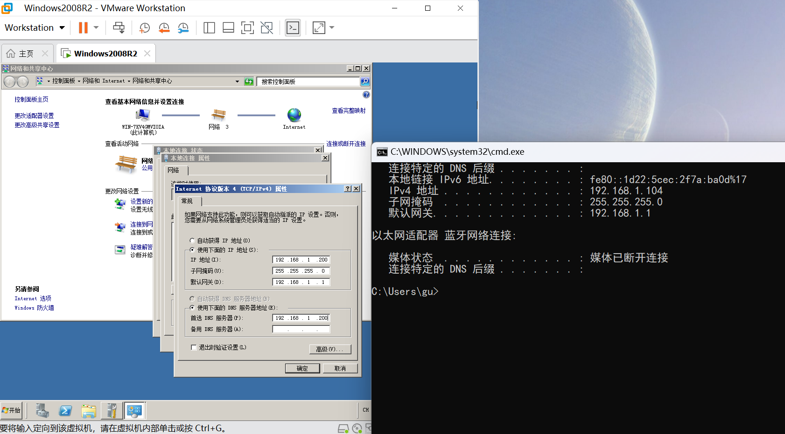Click the 子网掩码 input field

pos(301,271)
